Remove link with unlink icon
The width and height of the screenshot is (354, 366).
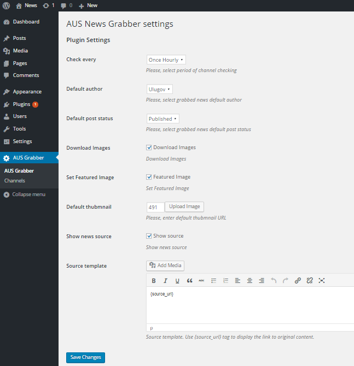(310, 281)
